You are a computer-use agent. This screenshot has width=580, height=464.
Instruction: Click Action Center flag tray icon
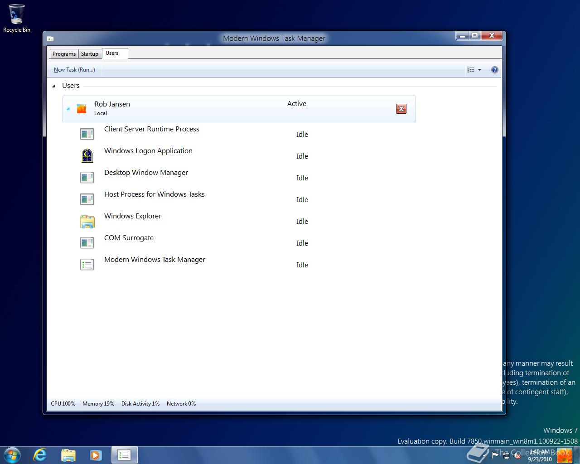coord(496,455)
